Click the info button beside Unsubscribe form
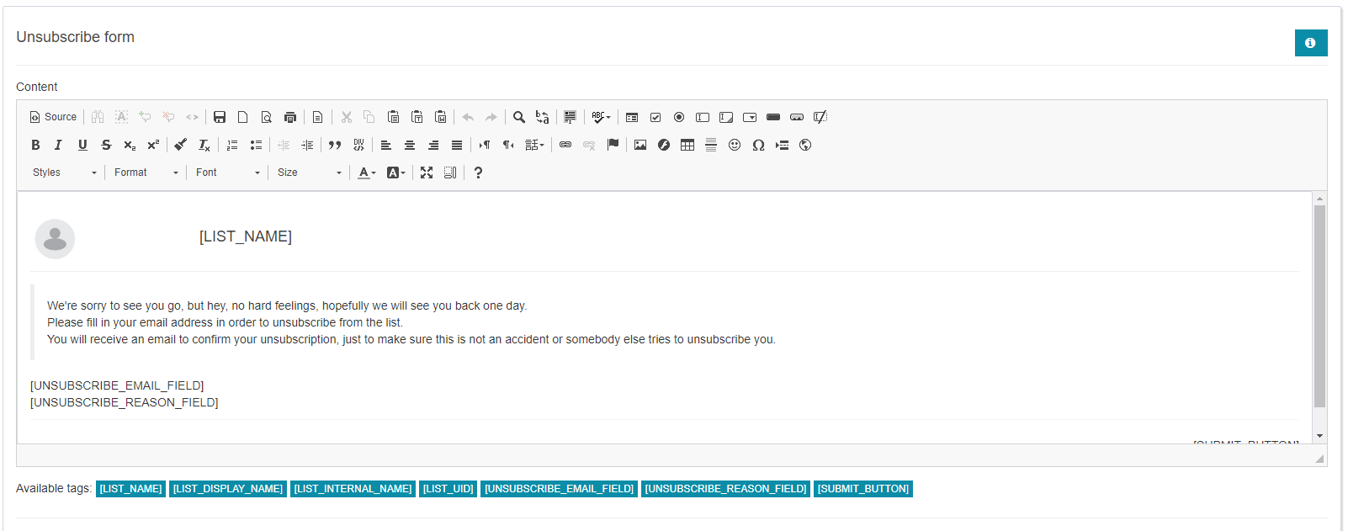Image resolution: width=1348 pixels, height=531 pixels. [x=1311, y=43]
